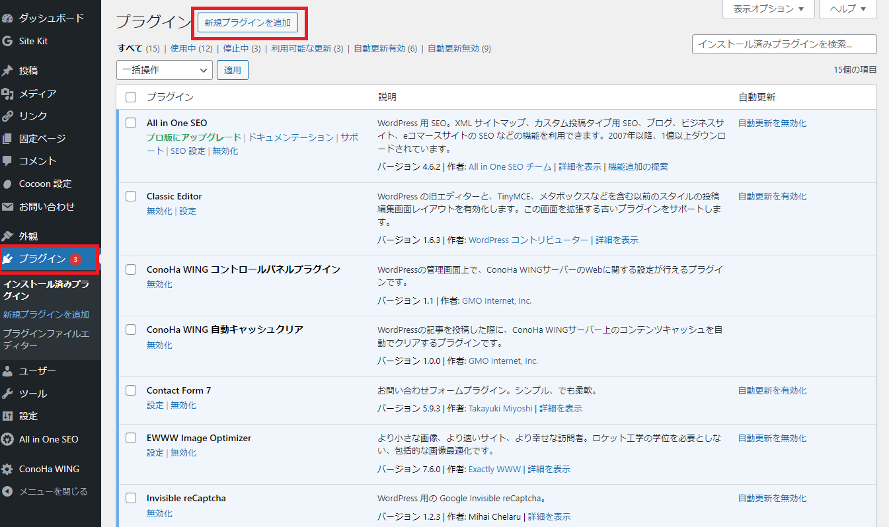Filter by 自動更新無効 (9)
This screenshot has height=527, width=889.
tap(459, 49)
